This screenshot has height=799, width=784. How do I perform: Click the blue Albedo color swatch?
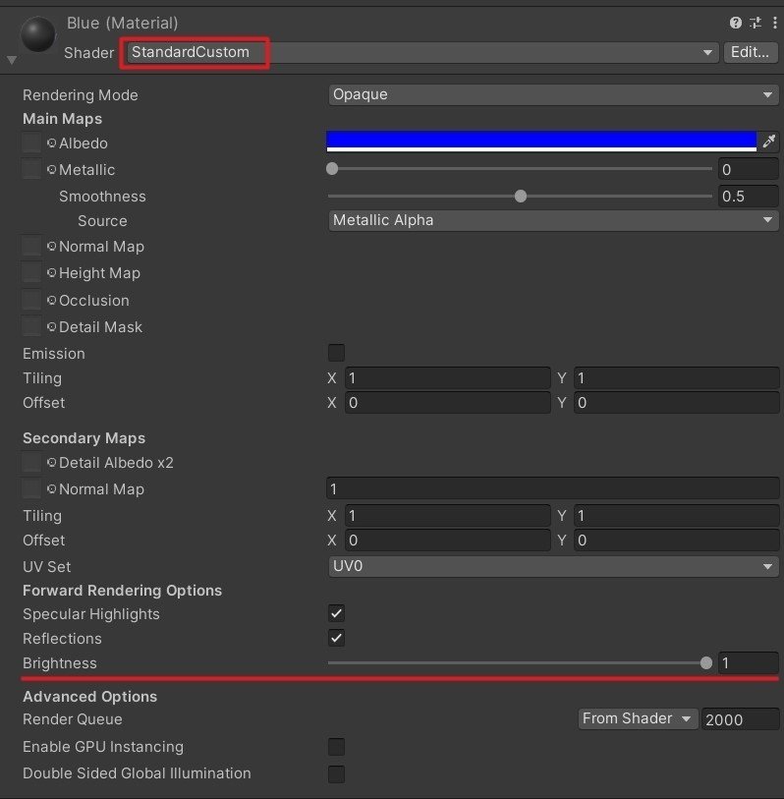541,142
